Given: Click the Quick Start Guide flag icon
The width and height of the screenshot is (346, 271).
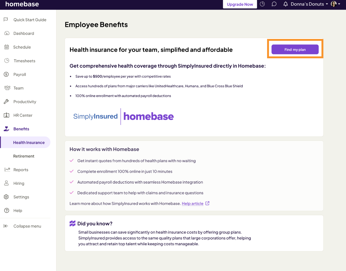Looking at the screenshot, I should coord(6,20).
